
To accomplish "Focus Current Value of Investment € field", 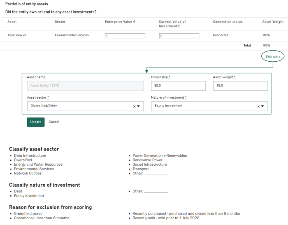I will coord(179,36).
